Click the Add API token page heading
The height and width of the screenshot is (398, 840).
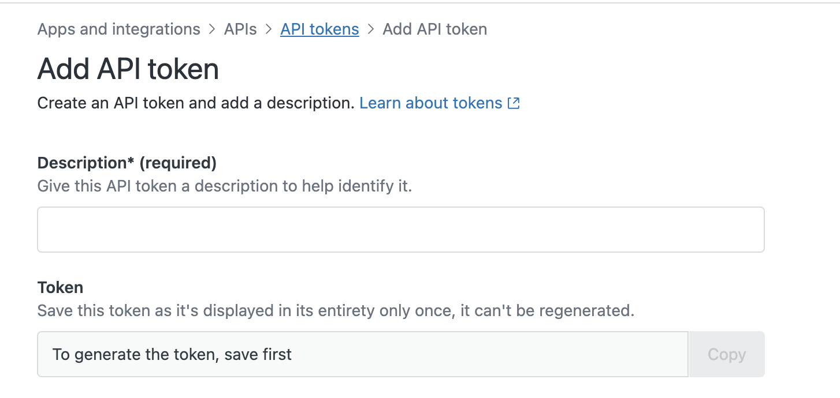[x=128, y=69]
